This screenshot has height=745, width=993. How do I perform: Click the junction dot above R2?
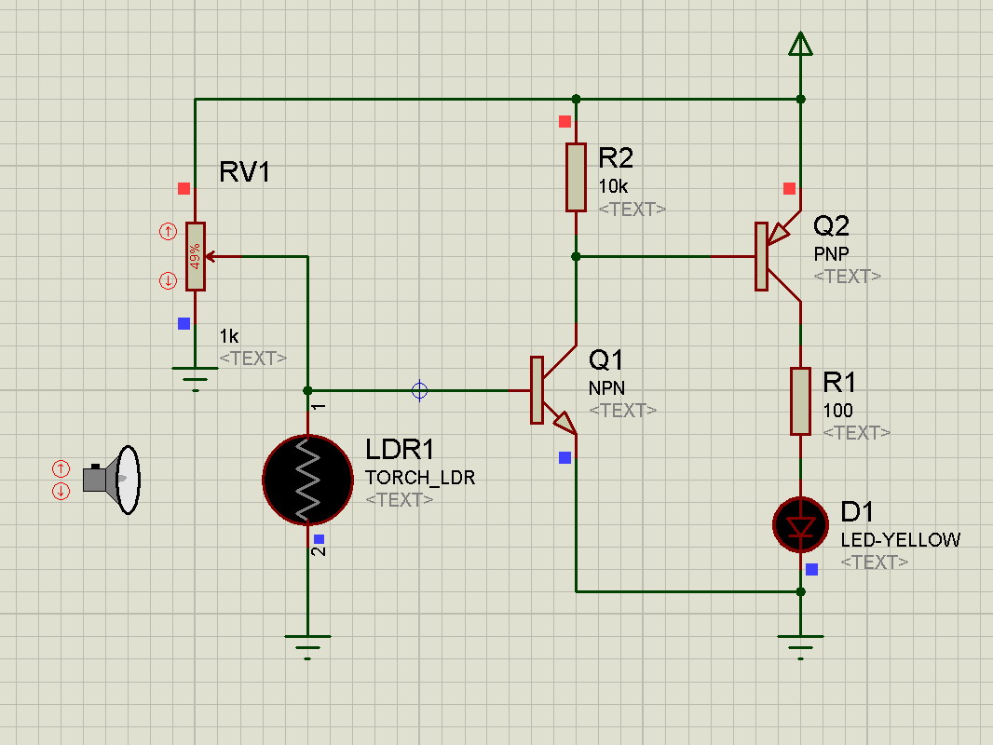click(x=576, y=100)
